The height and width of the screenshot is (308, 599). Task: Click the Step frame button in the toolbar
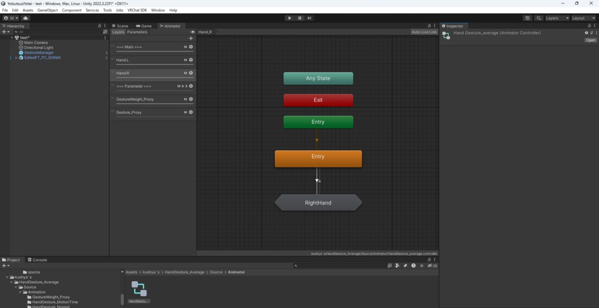309,18
